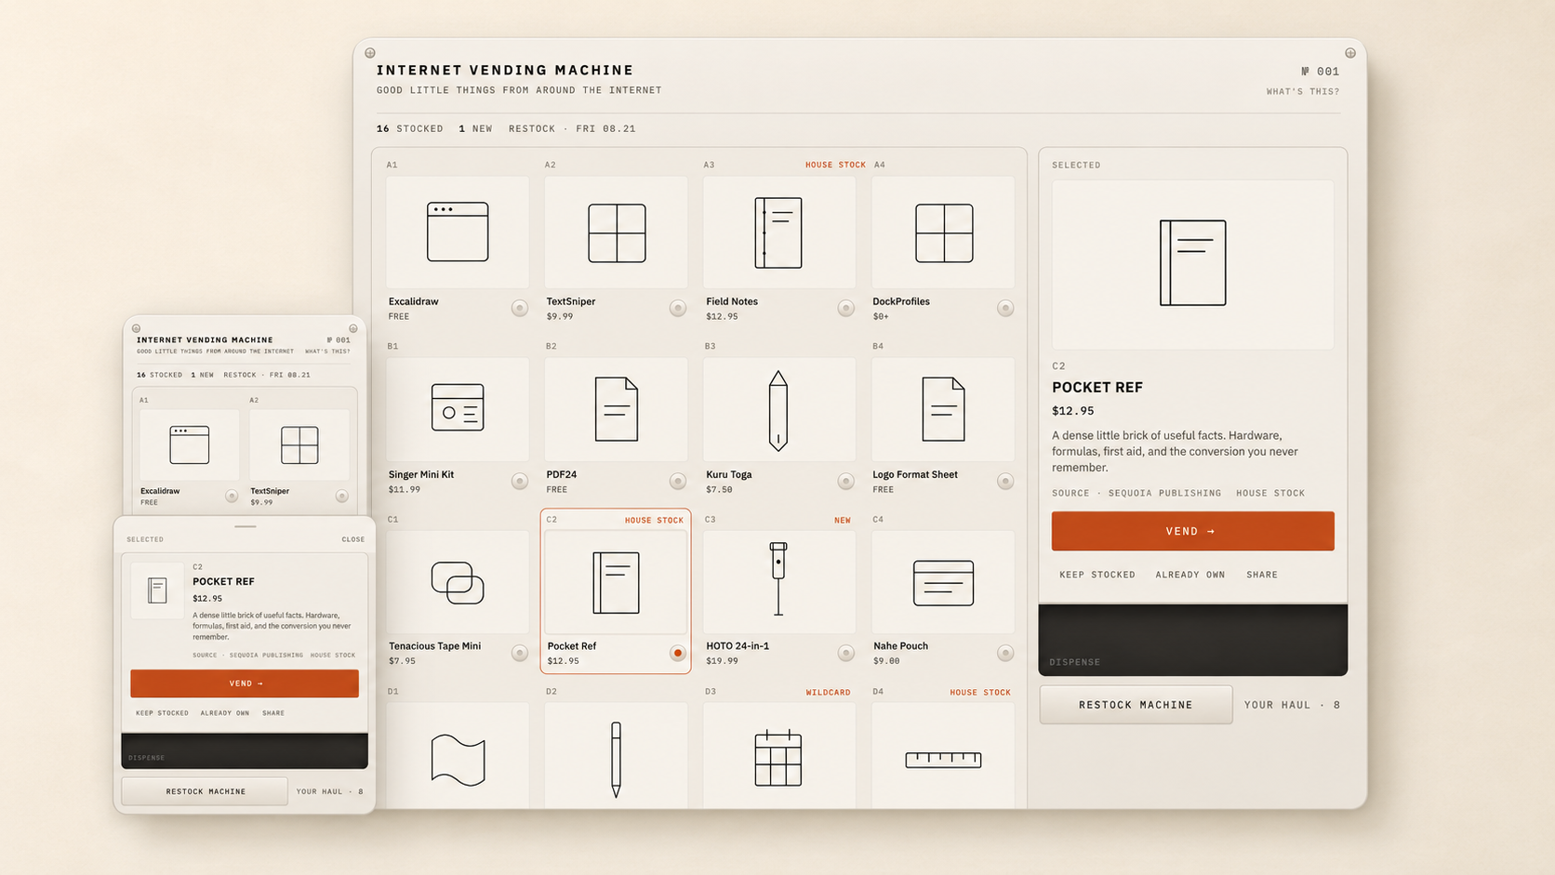Select the HOTO 24-in-1 radio button
Viewport: 1555px width, 875px height.
click(x=845, y=653)
